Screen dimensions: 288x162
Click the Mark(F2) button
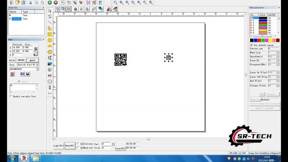[70, 146]
